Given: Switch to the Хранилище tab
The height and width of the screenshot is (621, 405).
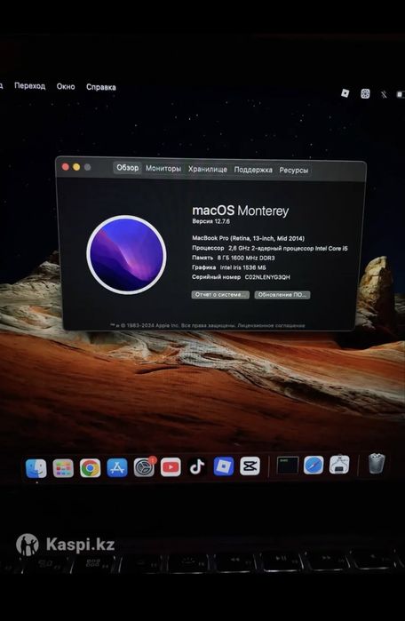Looking at the screenshot, I should [208, 169].
